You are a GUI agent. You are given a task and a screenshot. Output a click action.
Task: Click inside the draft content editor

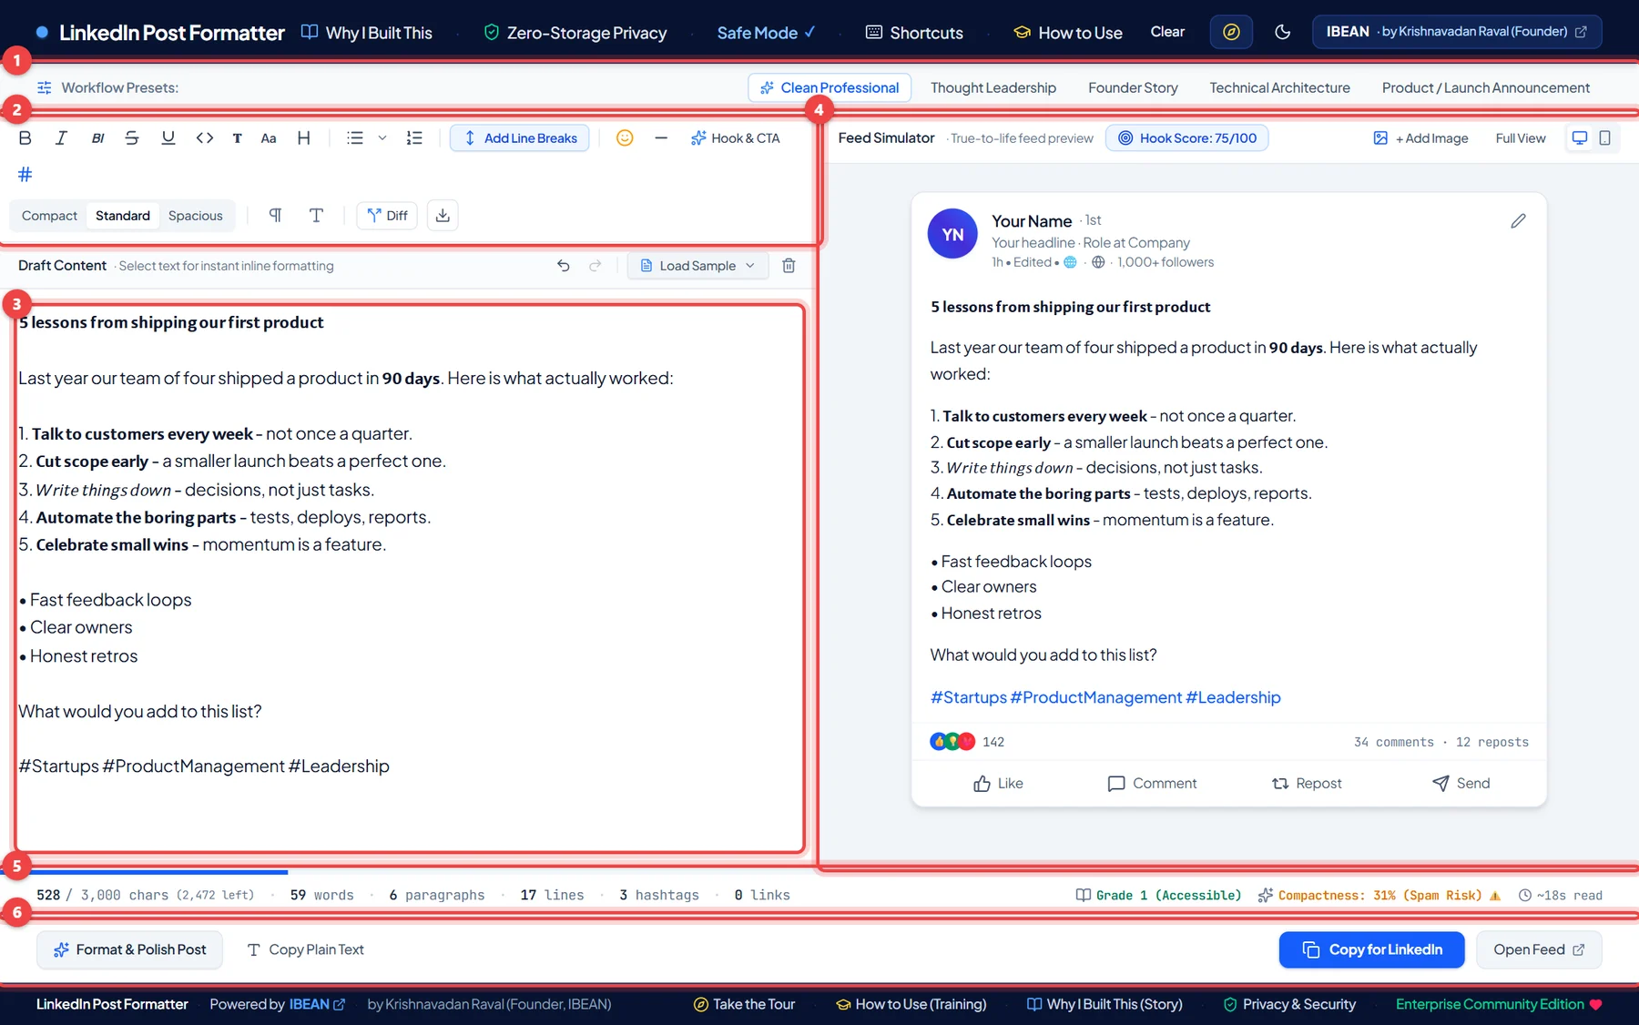[410, 578]
